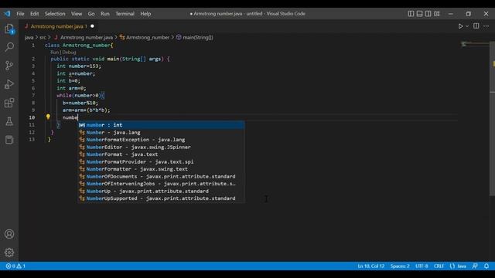Screen dimensions: 495x278
Task: Open the Explorer view in activity bar
Action: tap(9, 29)
